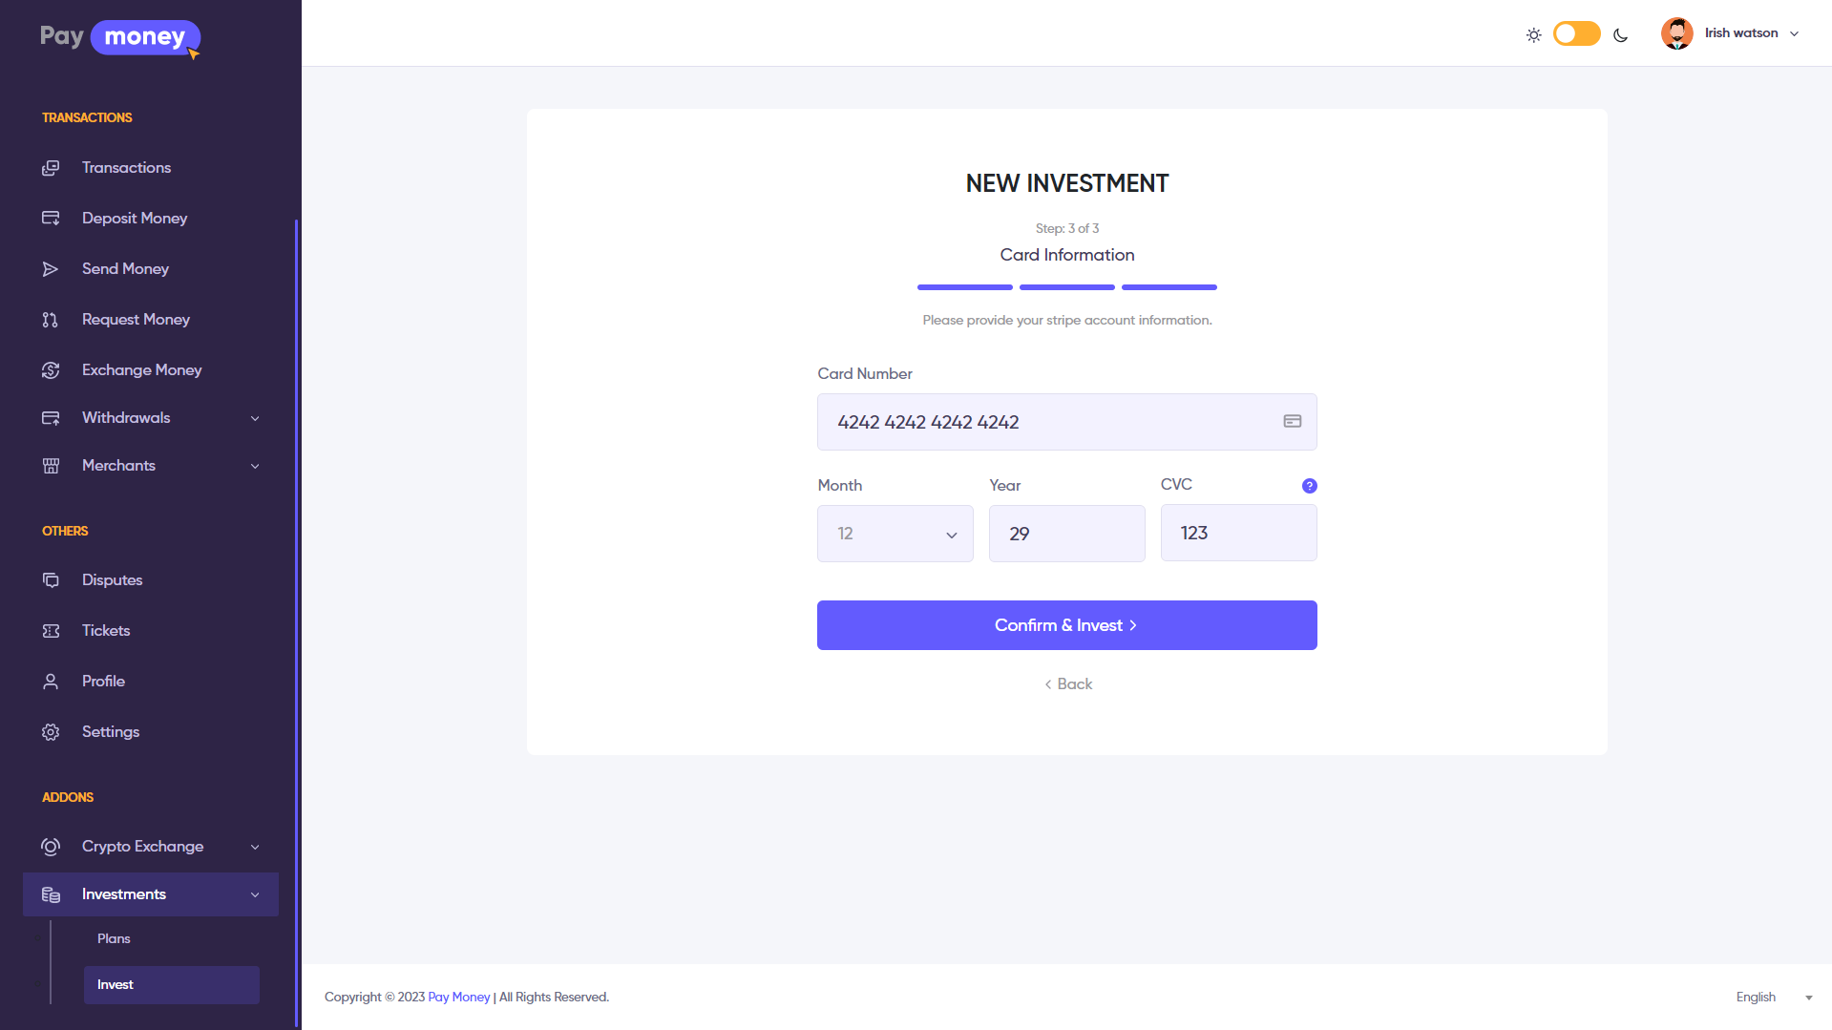Viewport: 1832px width, 1030px height.
Task: Click the Pay money logo
Action: point(120,38)
